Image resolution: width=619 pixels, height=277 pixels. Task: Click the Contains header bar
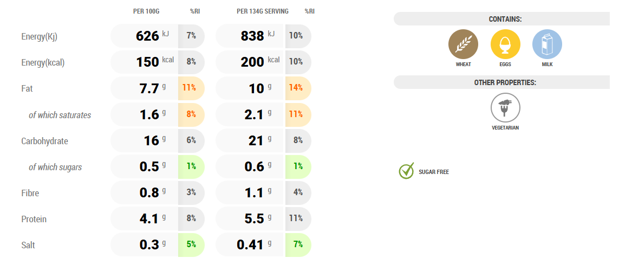pos(505,19)
